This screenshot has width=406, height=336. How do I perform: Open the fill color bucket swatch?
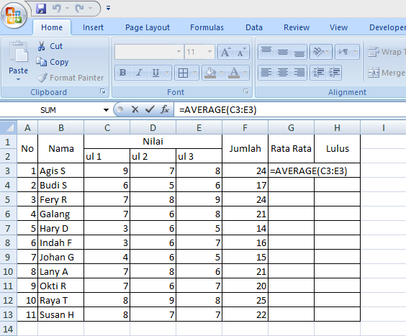coord(210,73)
